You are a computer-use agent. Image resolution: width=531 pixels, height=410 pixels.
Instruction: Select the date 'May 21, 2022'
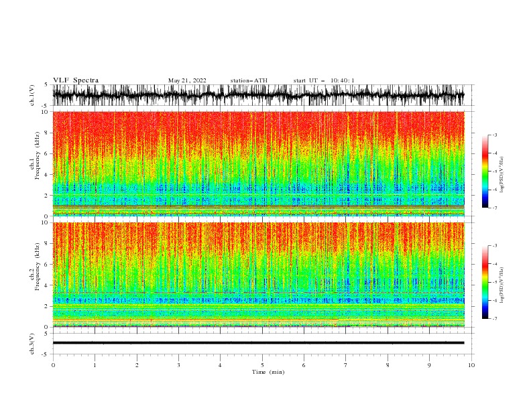pos(187,80)
